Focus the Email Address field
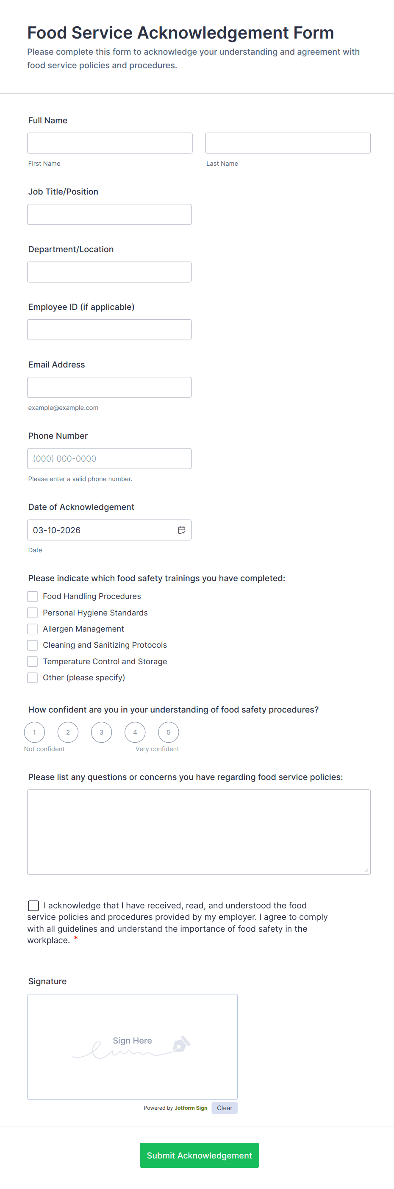The height and width of the screenshot is (1189, 394). coord(109,387)
